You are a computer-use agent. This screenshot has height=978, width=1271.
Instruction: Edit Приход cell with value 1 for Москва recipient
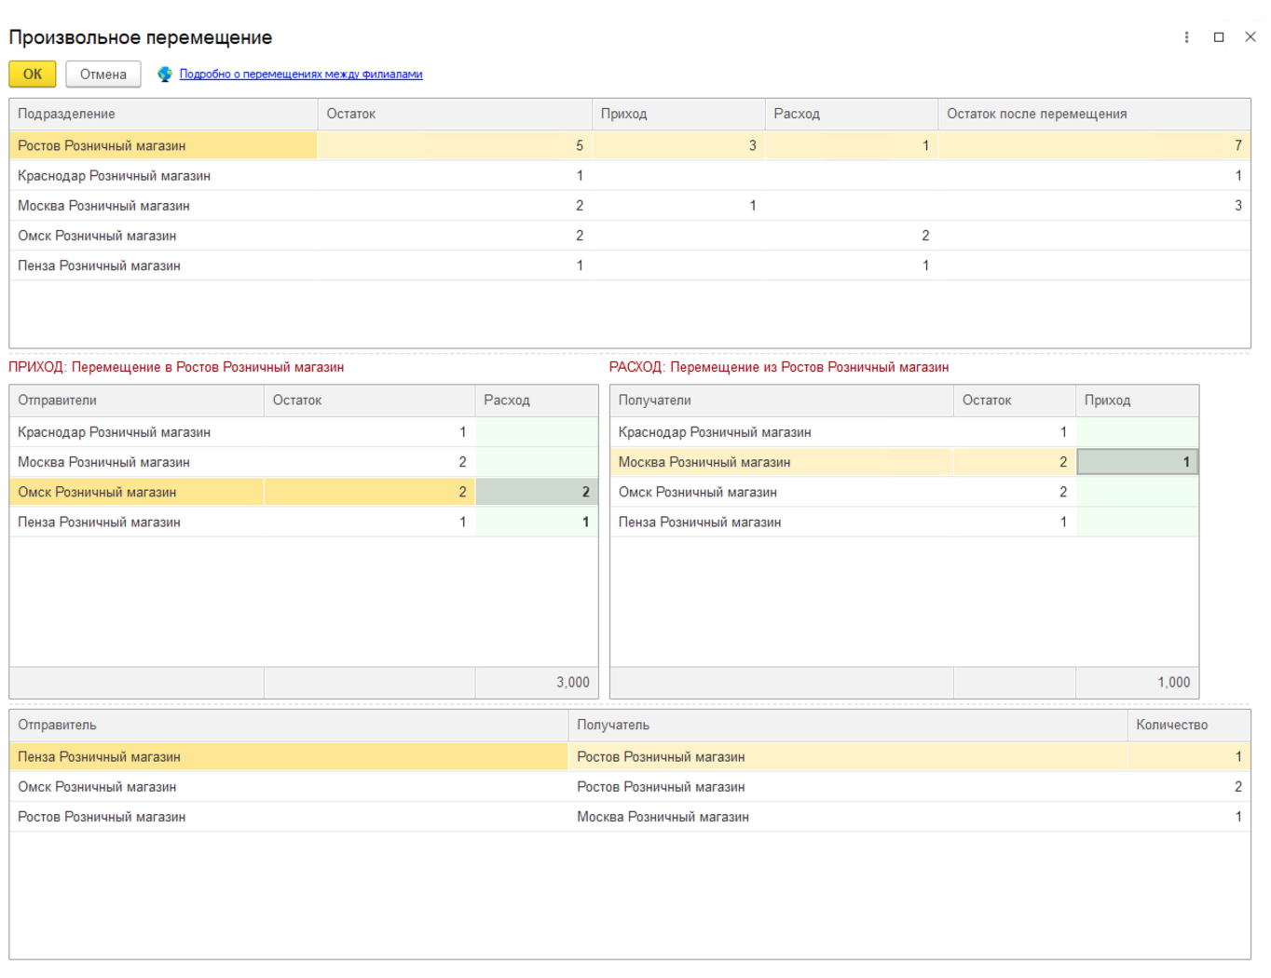(x=1138, y=462)
